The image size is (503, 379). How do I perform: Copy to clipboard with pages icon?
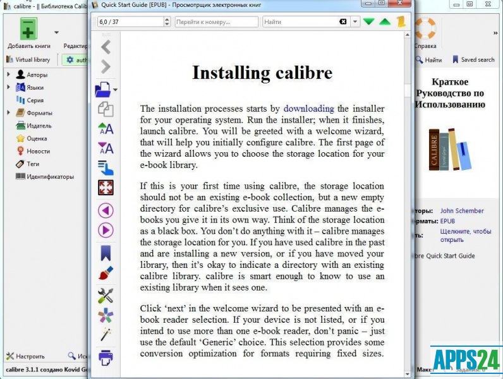click(106, 109)
